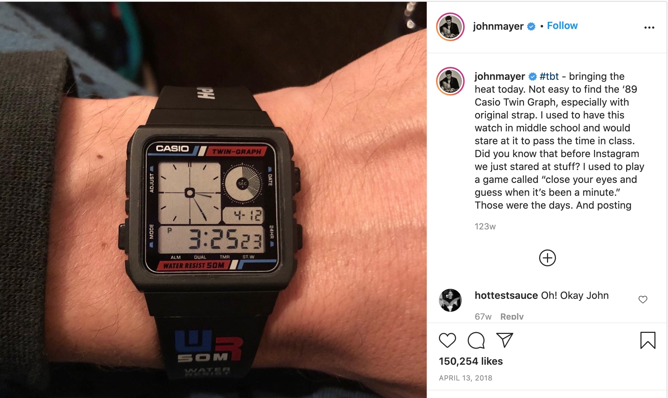Load more comments with the plus circle

tap(547, 258)
